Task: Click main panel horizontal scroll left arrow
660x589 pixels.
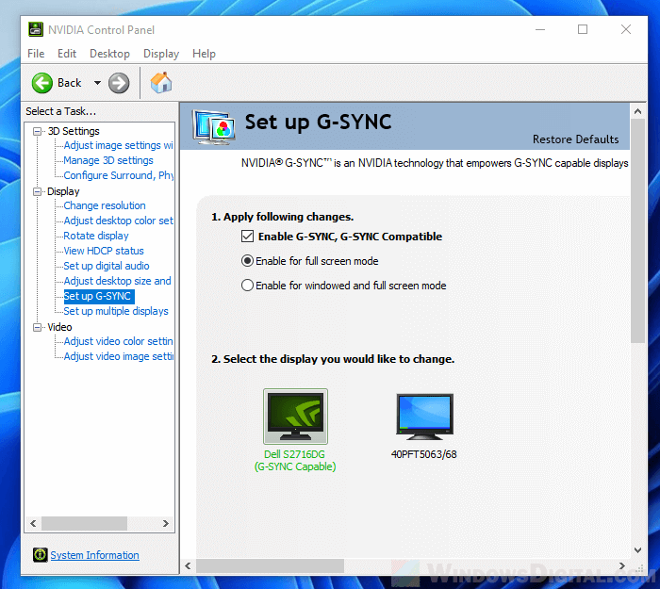Action: click(189, 565)
